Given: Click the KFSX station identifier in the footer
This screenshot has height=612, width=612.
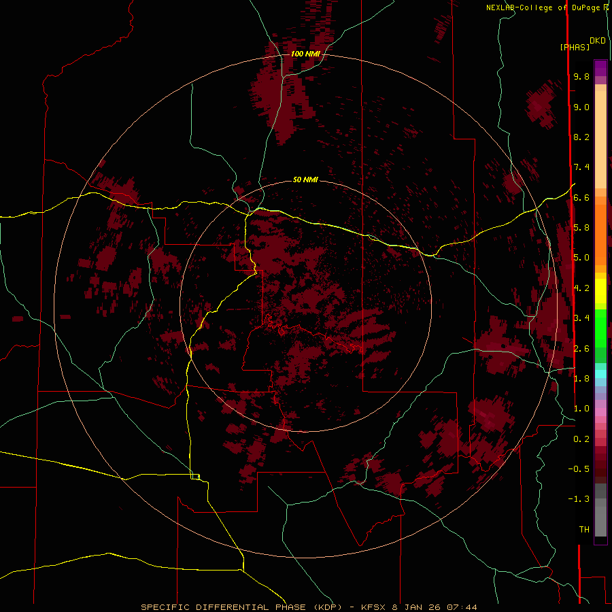Looking at the screenshot, I should tap(374, 607).
